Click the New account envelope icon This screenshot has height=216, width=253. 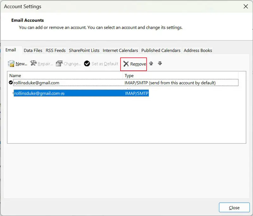(11, 64)
